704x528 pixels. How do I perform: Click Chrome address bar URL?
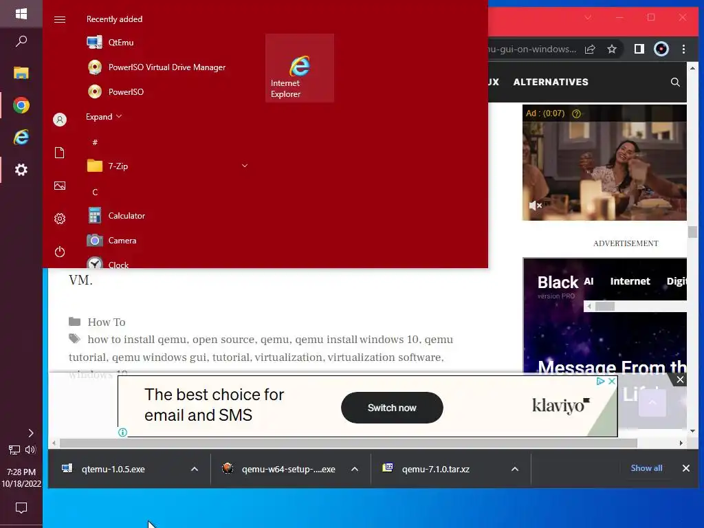tap(532, 49)
